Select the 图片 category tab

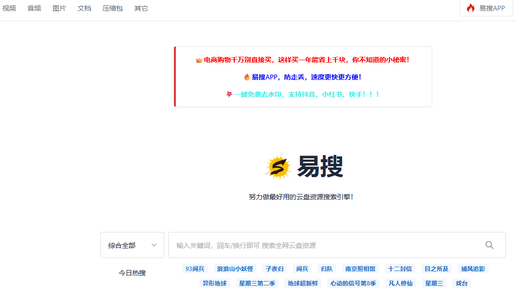59,8
